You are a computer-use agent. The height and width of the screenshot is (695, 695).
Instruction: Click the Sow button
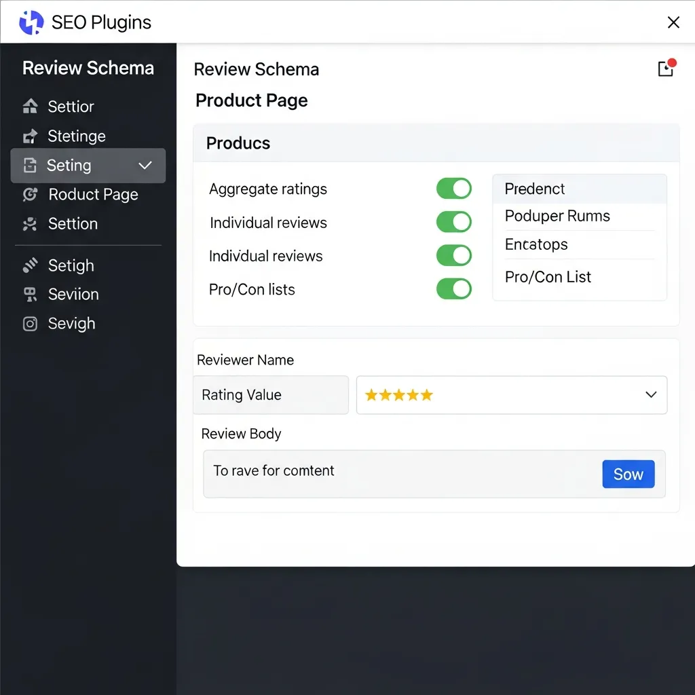[x=628, y=474]
